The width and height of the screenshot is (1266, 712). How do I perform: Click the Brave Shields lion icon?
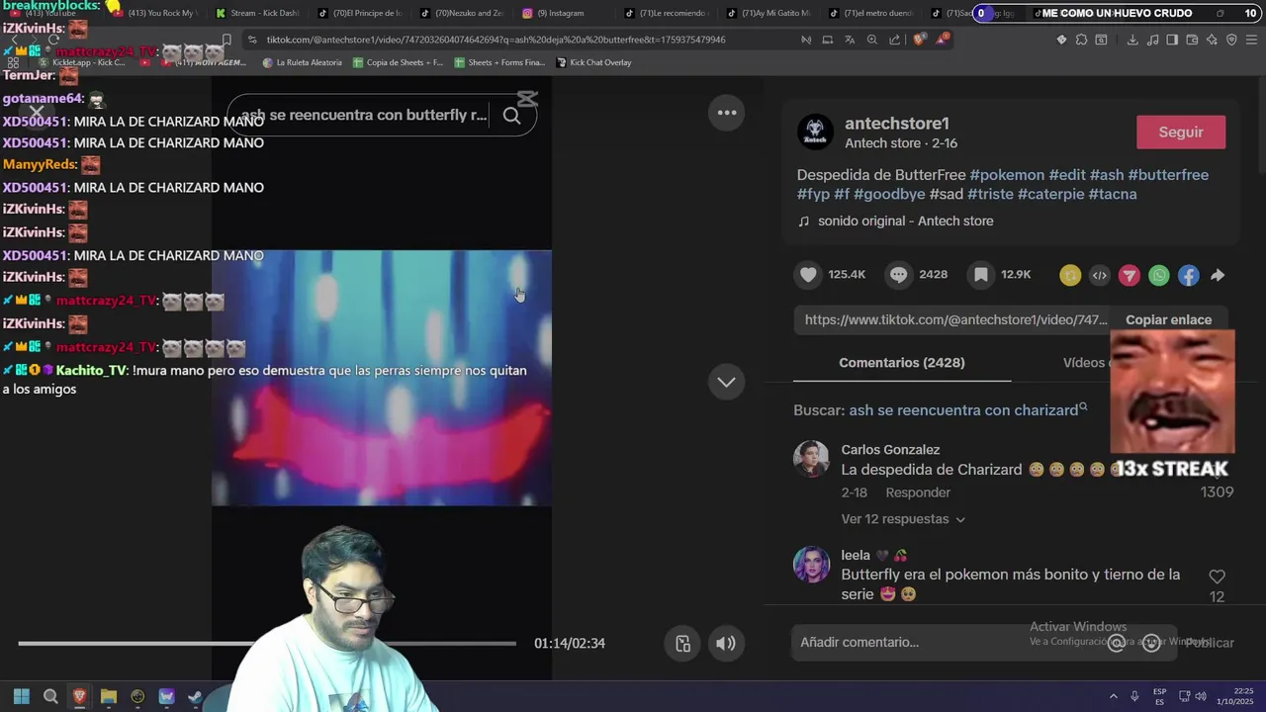(x=919, y=40)
